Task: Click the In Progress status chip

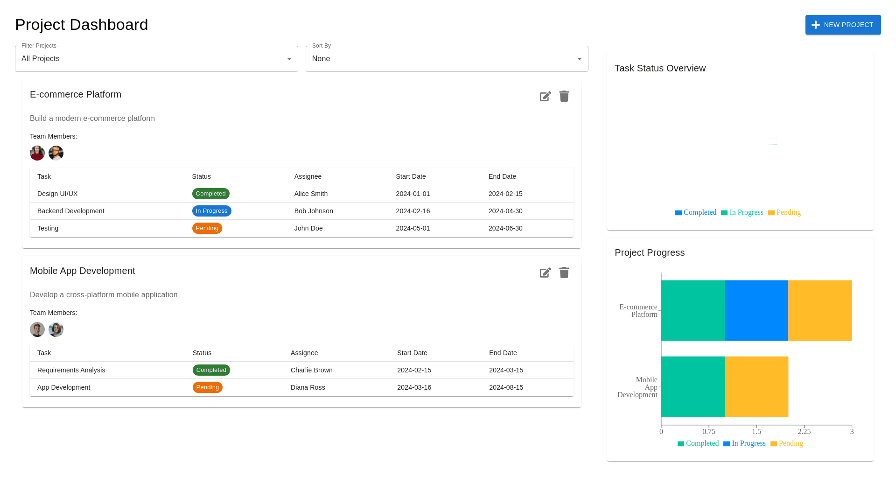Action: tap(211, 211)
